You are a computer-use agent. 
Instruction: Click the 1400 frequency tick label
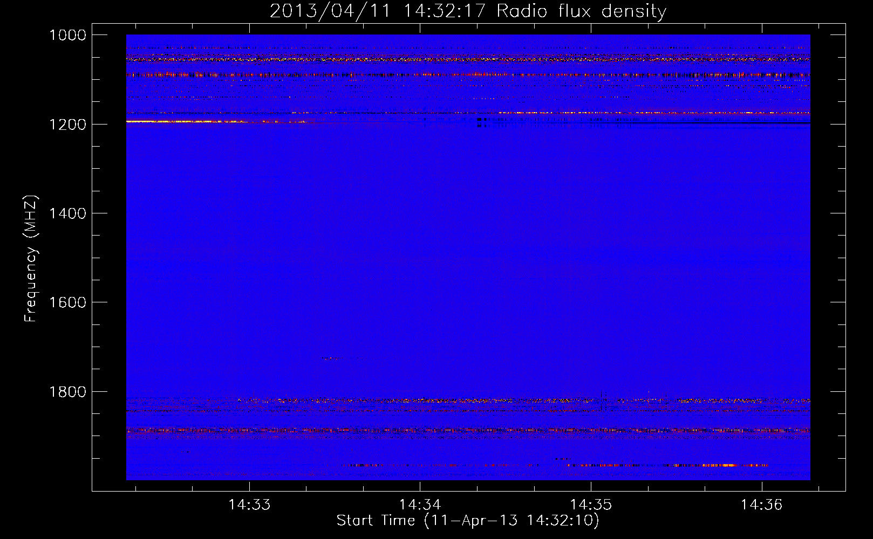point(67,213)
